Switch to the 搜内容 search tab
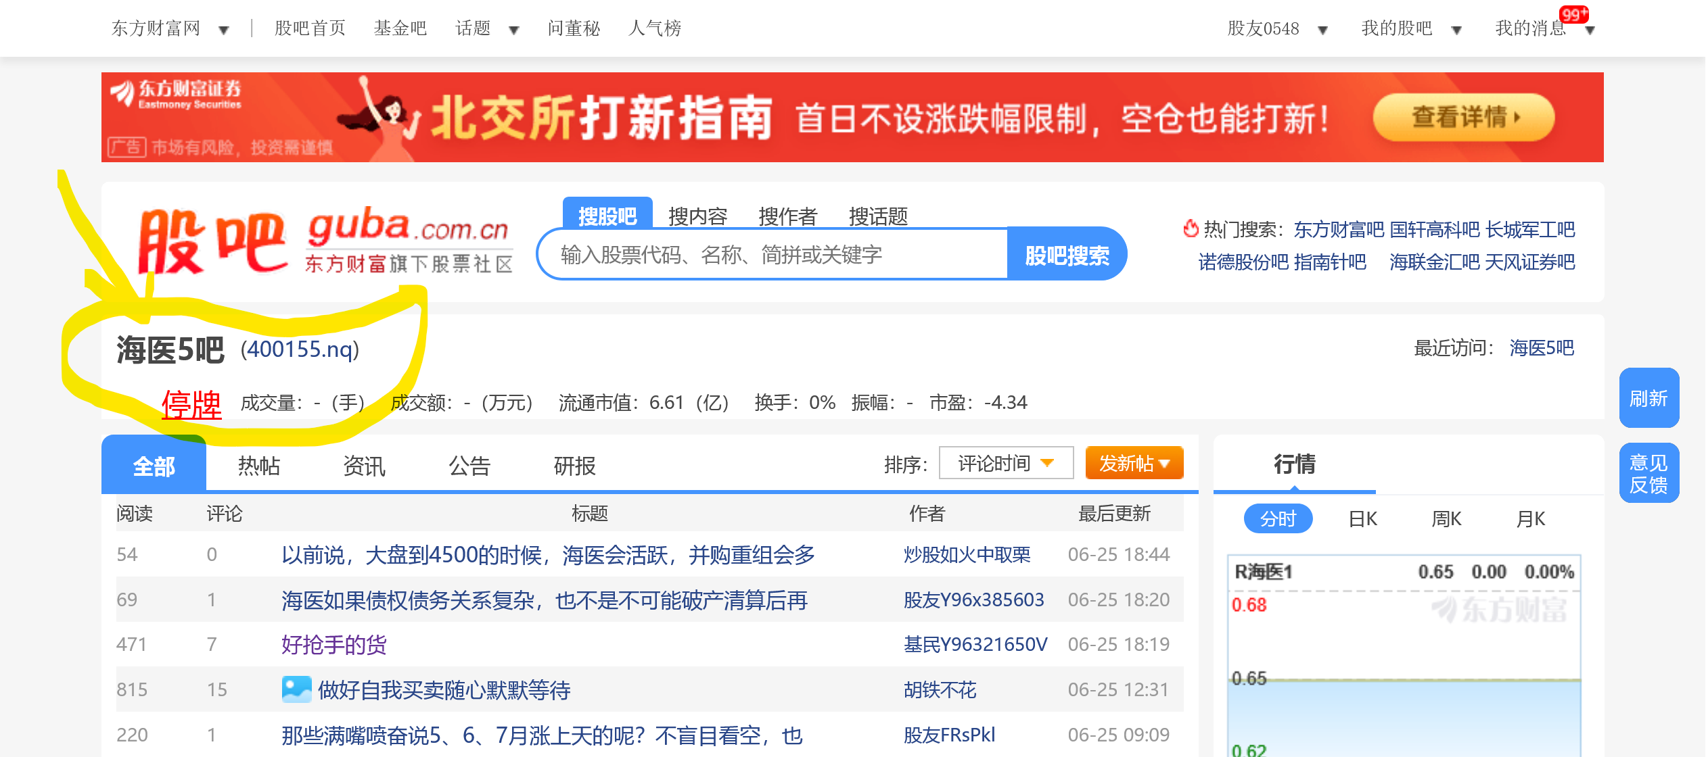 697,216
